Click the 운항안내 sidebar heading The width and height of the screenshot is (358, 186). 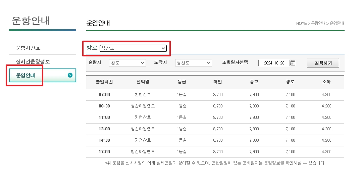[x=31, y=21]
